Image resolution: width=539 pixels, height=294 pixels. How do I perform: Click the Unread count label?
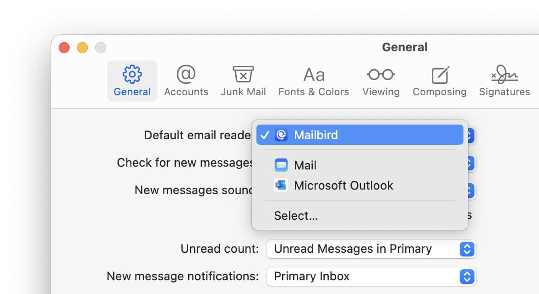tap(220, 249)
